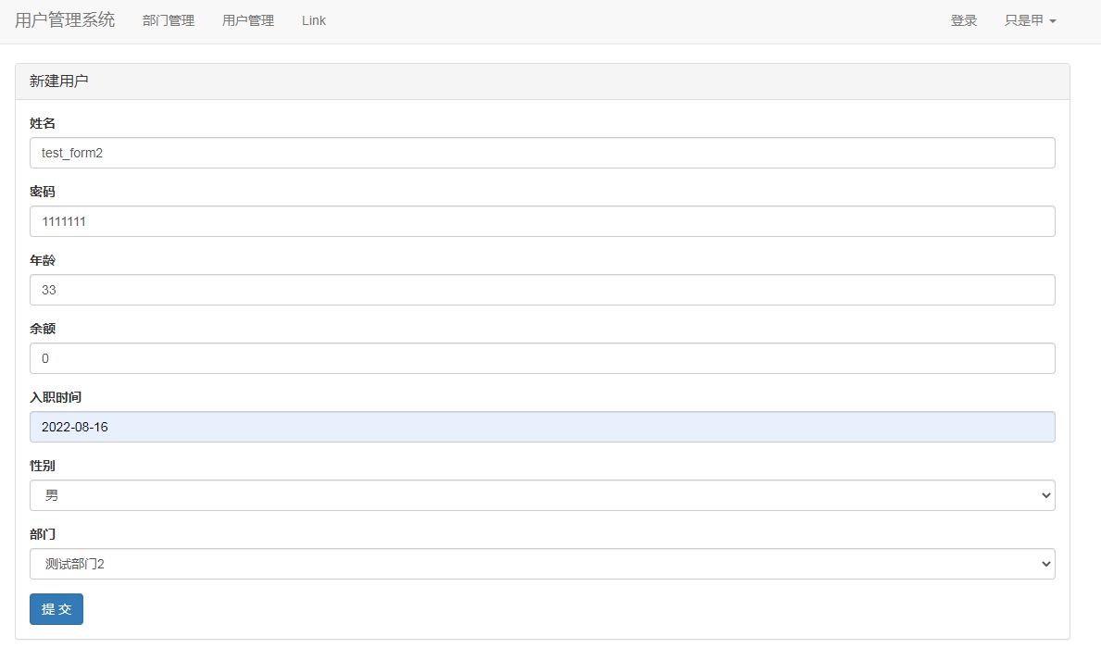Expand the 只是甲 user dropdown
1101x661 pixels.
tap(1030, 21)
